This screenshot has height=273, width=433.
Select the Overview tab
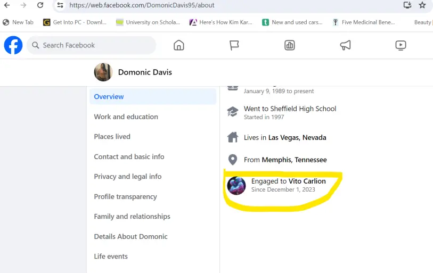[x=109, y=97]
